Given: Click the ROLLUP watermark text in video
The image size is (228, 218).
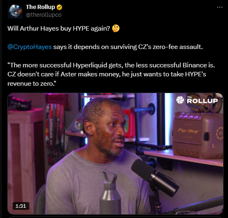Looking at the screenshot, I should click(202, 100).
